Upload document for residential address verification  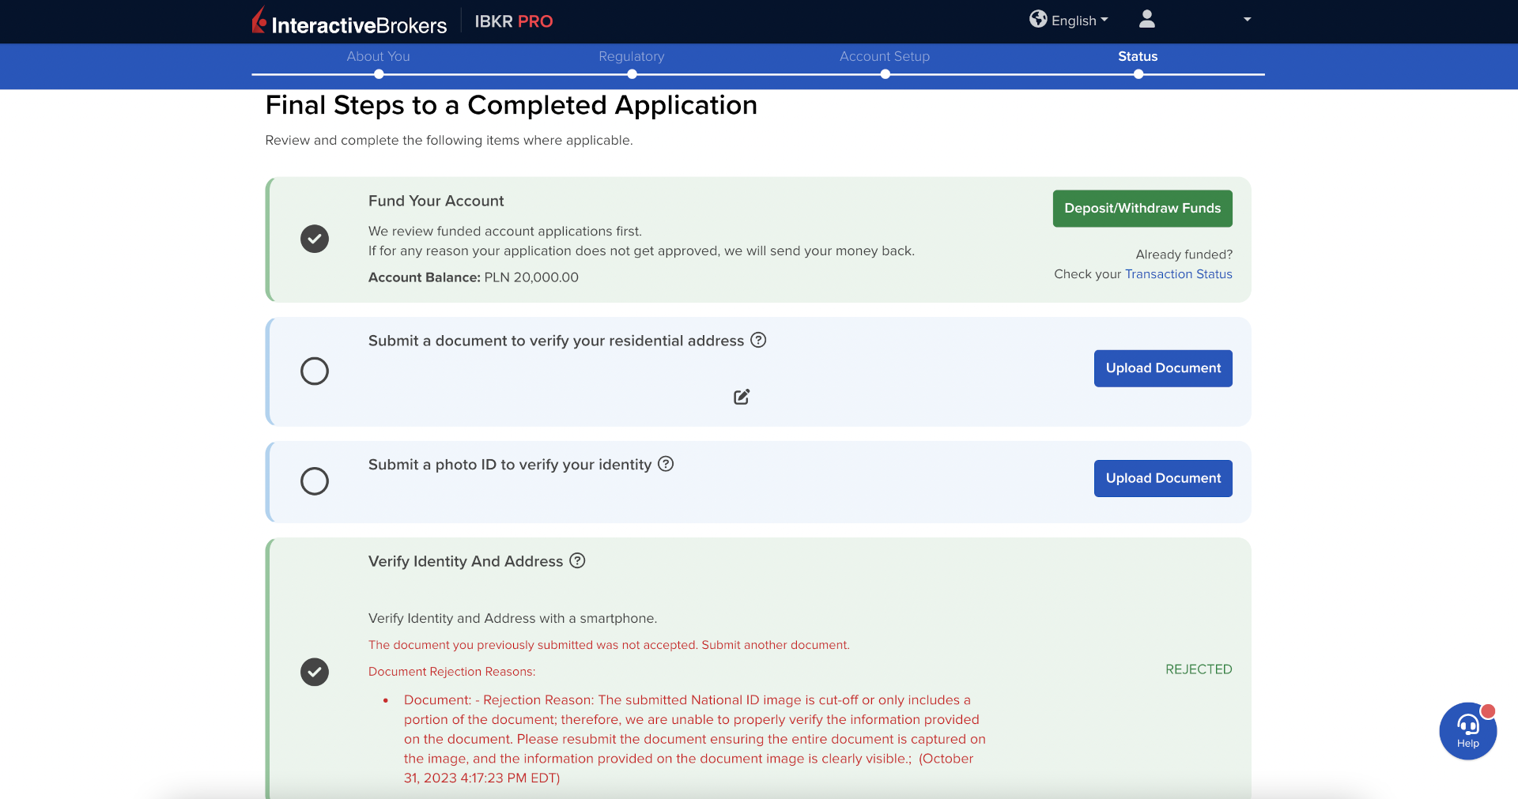(x=1162, y=368)
